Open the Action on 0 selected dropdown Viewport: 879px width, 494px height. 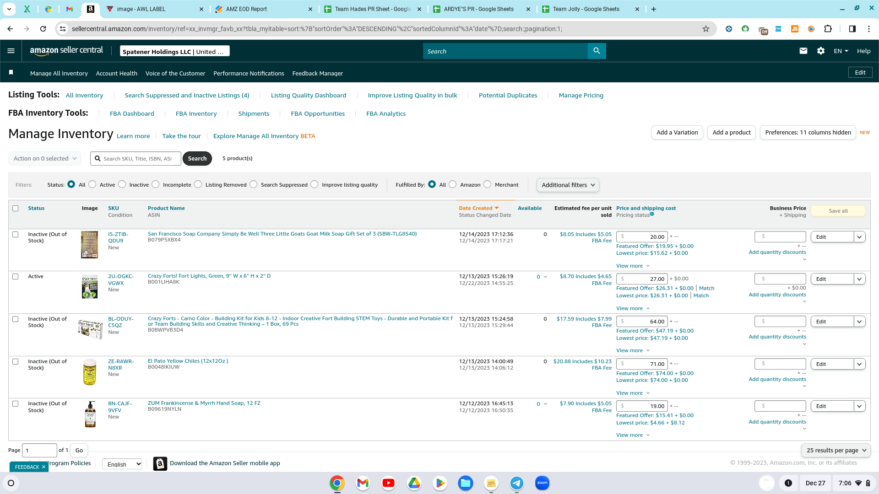click(45, 159)
